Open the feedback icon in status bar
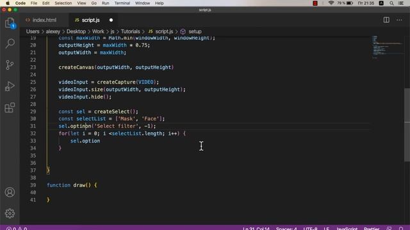Screen dimensions: 410x230 [389, 229]
